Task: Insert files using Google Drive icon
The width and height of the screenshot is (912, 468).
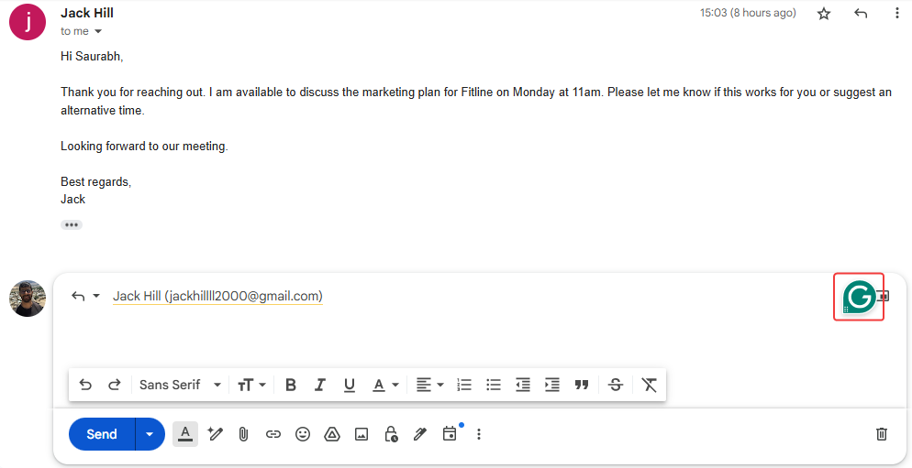Action: tap(332, 434)
